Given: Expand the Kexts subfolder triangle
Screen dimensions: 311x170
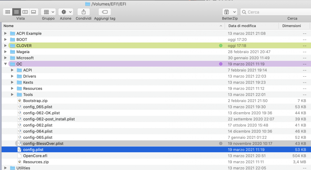Looking at the screenshot, I should pyautogui.click(x=12, y=83).
